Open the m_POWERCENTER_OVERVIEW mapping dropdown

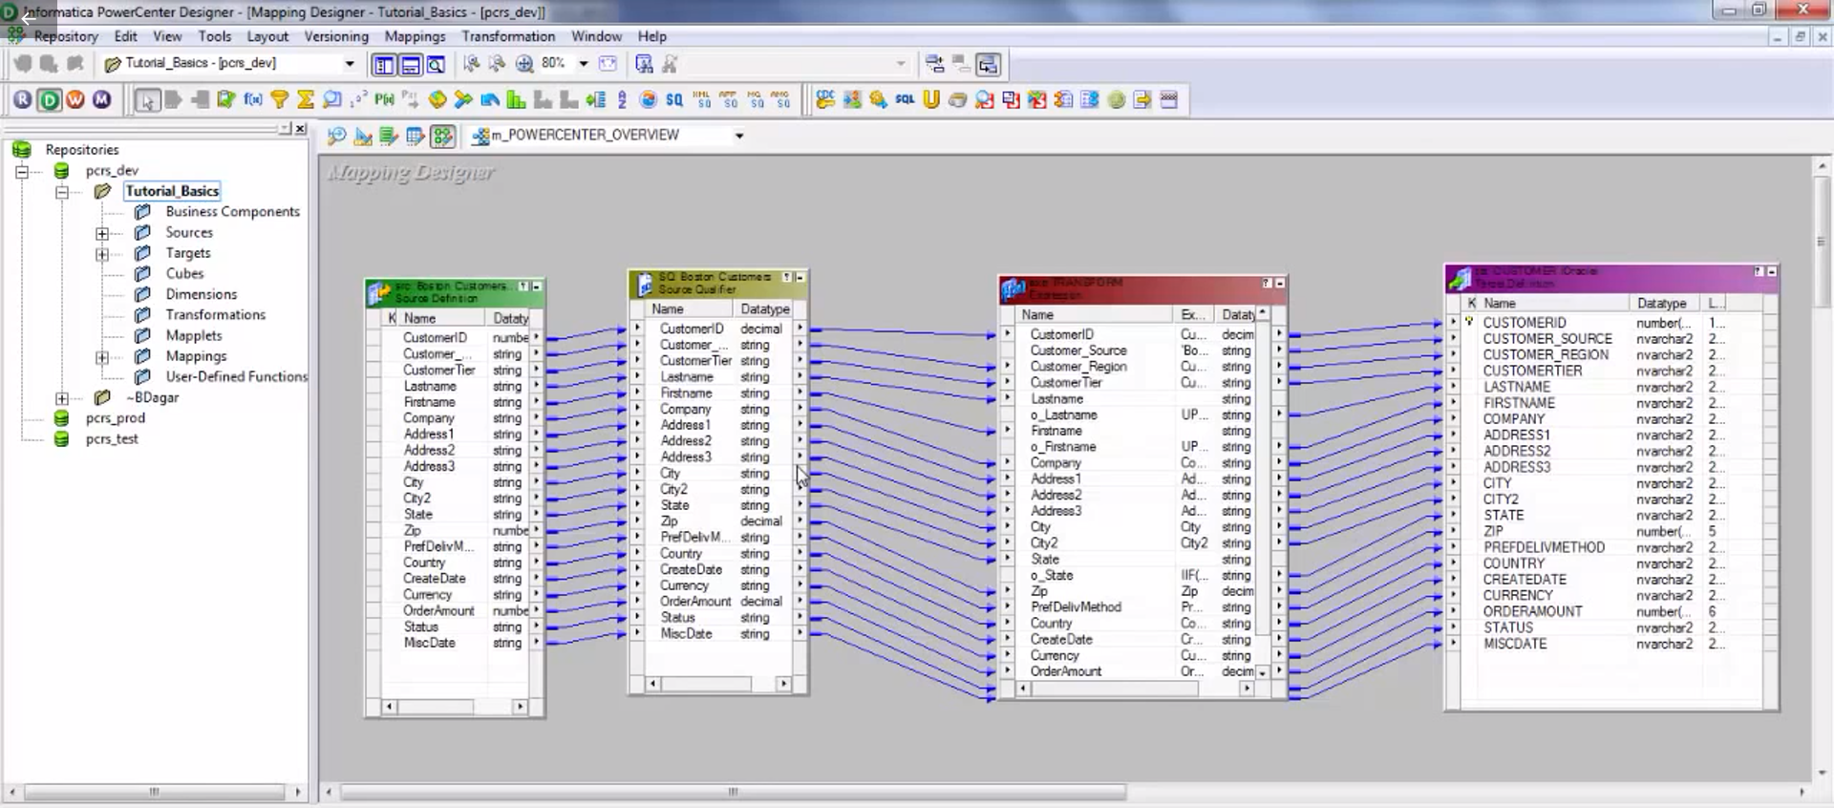pyautogui.click(x=738, y=136)
